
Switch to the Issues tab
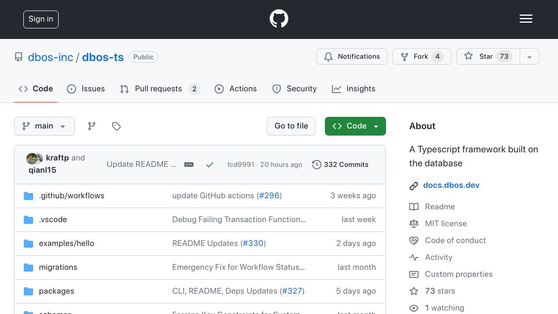coord(86,88)
